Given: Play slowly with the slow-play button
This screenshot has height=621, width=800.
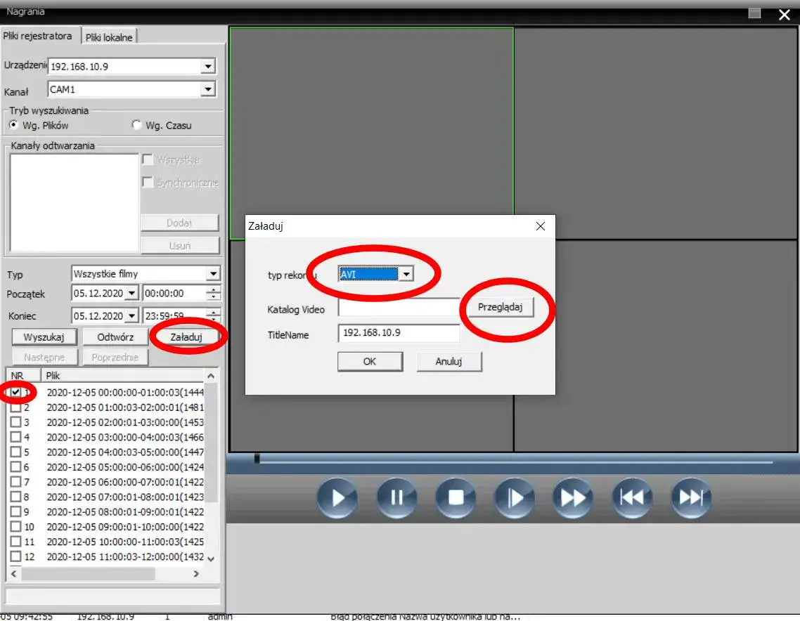Looking at the screenshot, I should pyautogui.click(x=515, y=497).
